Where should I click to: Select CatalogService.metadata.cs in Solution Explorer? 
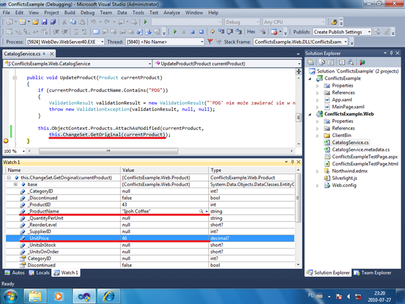click(361, 149)
